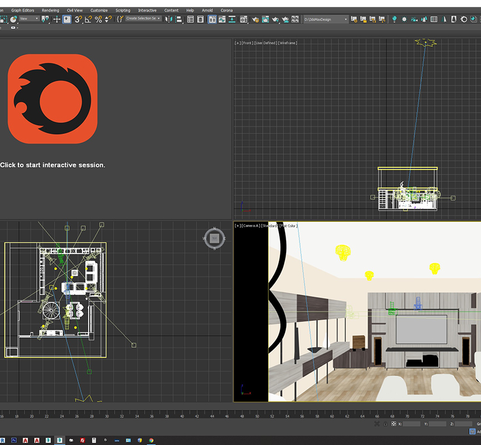Image resolution: width=481 pixels, height=445 pixels.
Task: Open the Civil View menu
Action: pos(75,10)
